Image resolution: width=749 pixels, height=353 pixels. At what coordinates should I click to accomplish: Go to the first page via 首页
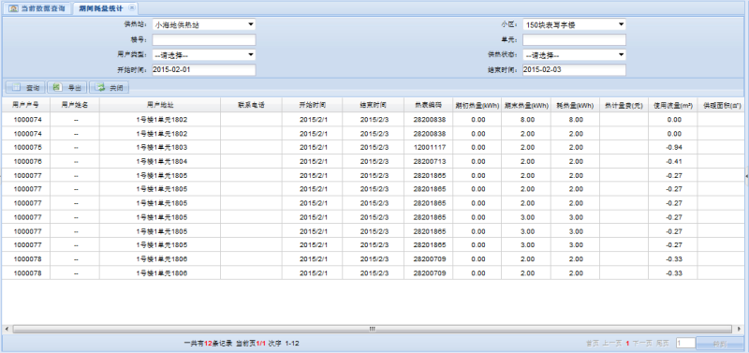pos(593,344)
